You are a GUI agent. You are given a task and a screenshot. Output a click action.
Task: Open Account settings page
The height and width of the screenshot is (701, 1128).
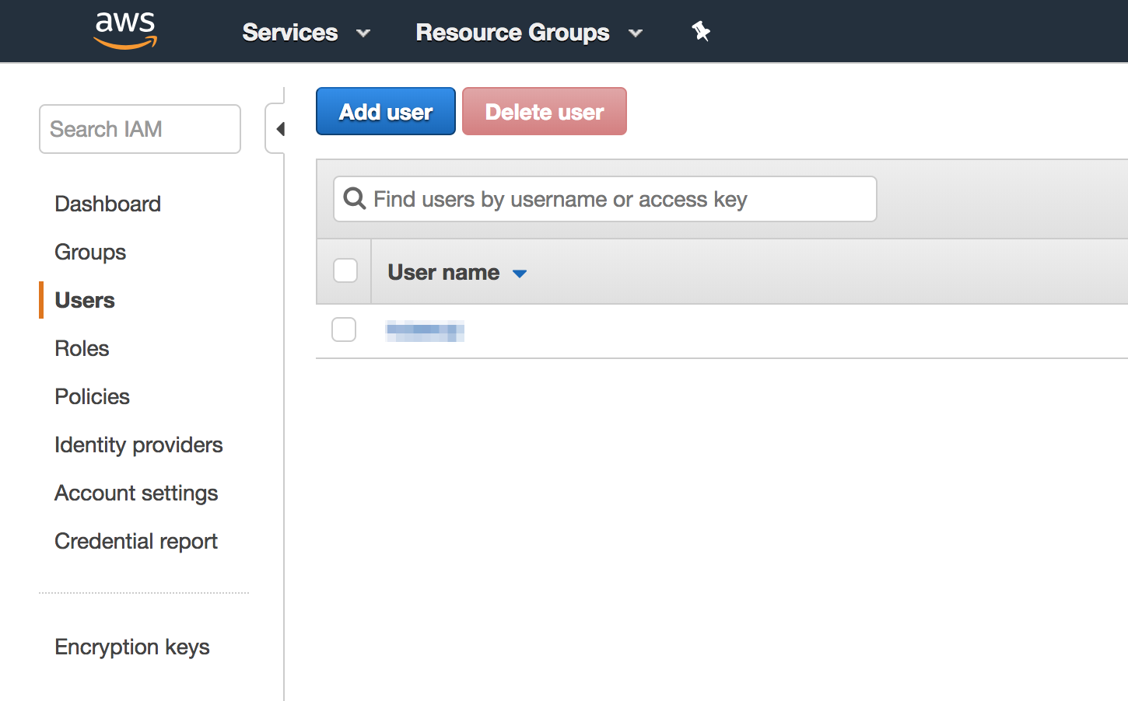point(136,493)
